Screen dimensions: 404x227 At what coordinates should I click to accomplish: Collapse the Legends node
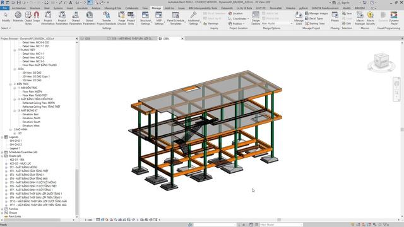(x=3, y=137)
